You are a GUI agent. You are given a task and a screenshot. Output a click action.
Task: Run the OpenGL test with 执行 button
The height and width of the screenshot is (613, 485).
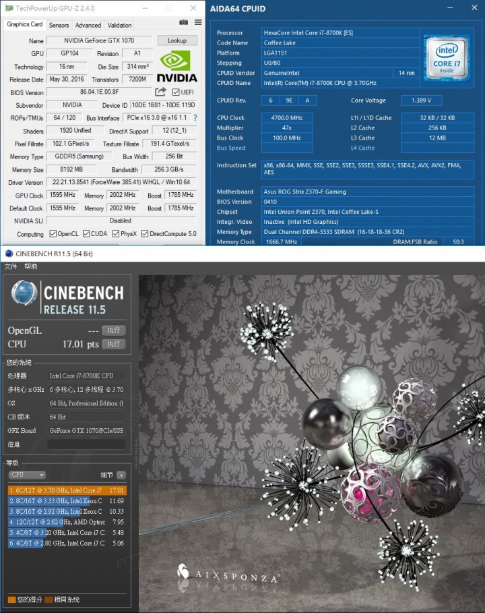click(114, 330)
